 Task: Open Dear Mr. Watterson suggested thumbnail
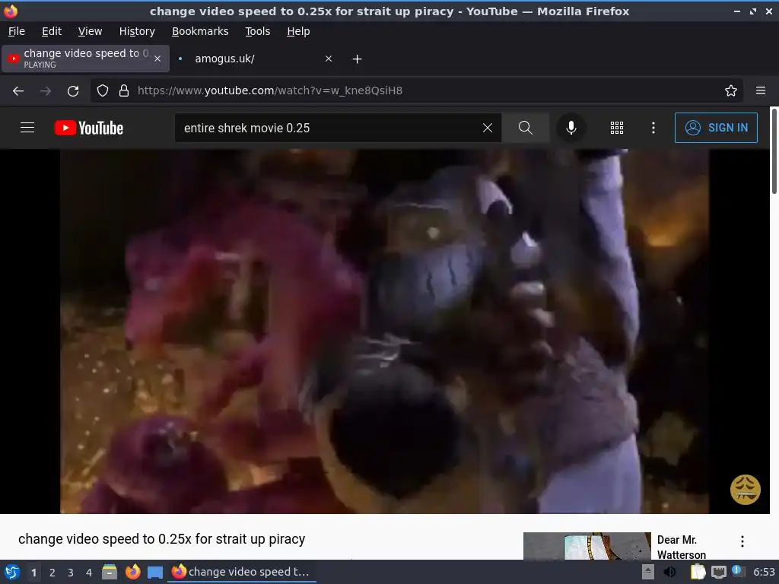(x=587, y=546)
